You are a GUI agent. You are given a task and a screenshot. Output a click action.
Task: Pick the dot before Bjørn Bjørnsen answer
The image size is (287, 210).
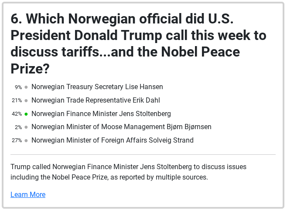point(26,127)
